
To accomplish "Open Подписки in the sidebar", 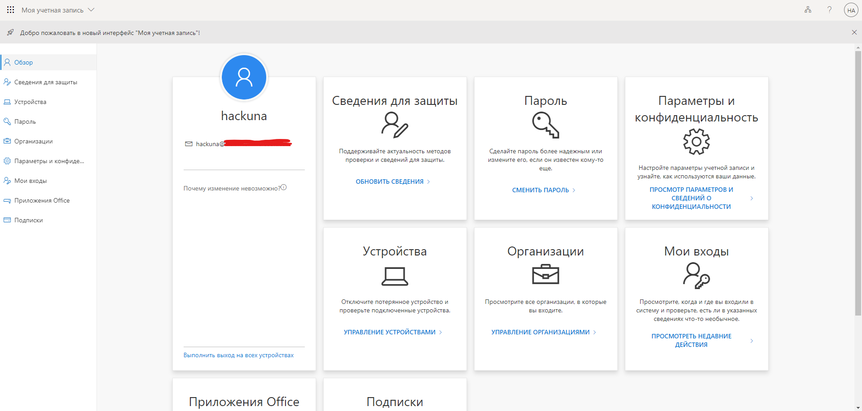I will coord(48,220).
